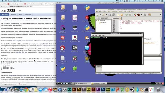Open Geany's Search menu

(105, 12)
